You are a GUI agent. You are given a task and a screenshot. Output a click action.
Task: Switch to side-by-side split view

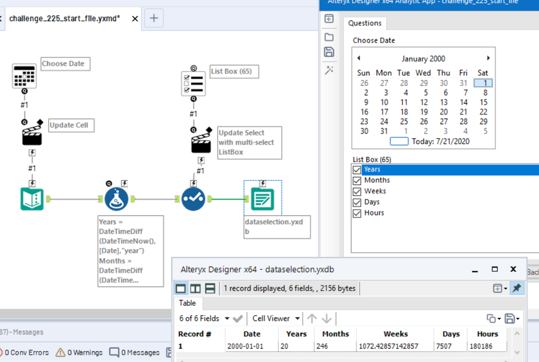196,288
